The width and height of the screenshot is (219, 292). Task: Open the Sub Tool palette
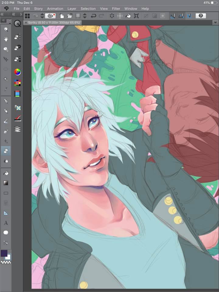click(18, 37)
